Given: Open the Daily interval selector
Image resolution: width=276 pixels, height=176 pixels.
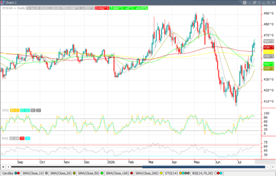Looking at the screenshot, I should coord(21,8).
